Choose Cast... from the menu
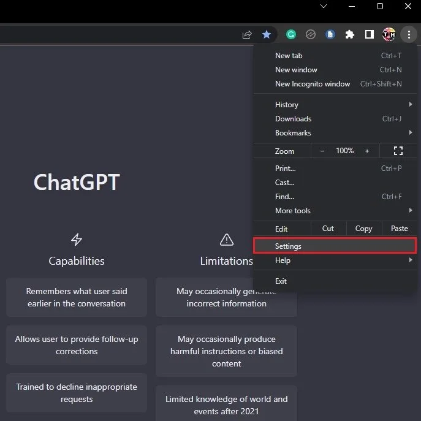 pyautogui.click(x=335, y=183)
